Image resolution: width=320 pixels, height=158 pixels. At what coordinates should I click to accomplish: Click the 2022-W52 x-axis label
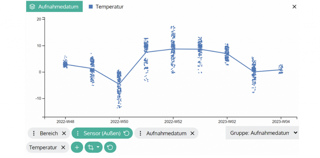tap(173, 122)
